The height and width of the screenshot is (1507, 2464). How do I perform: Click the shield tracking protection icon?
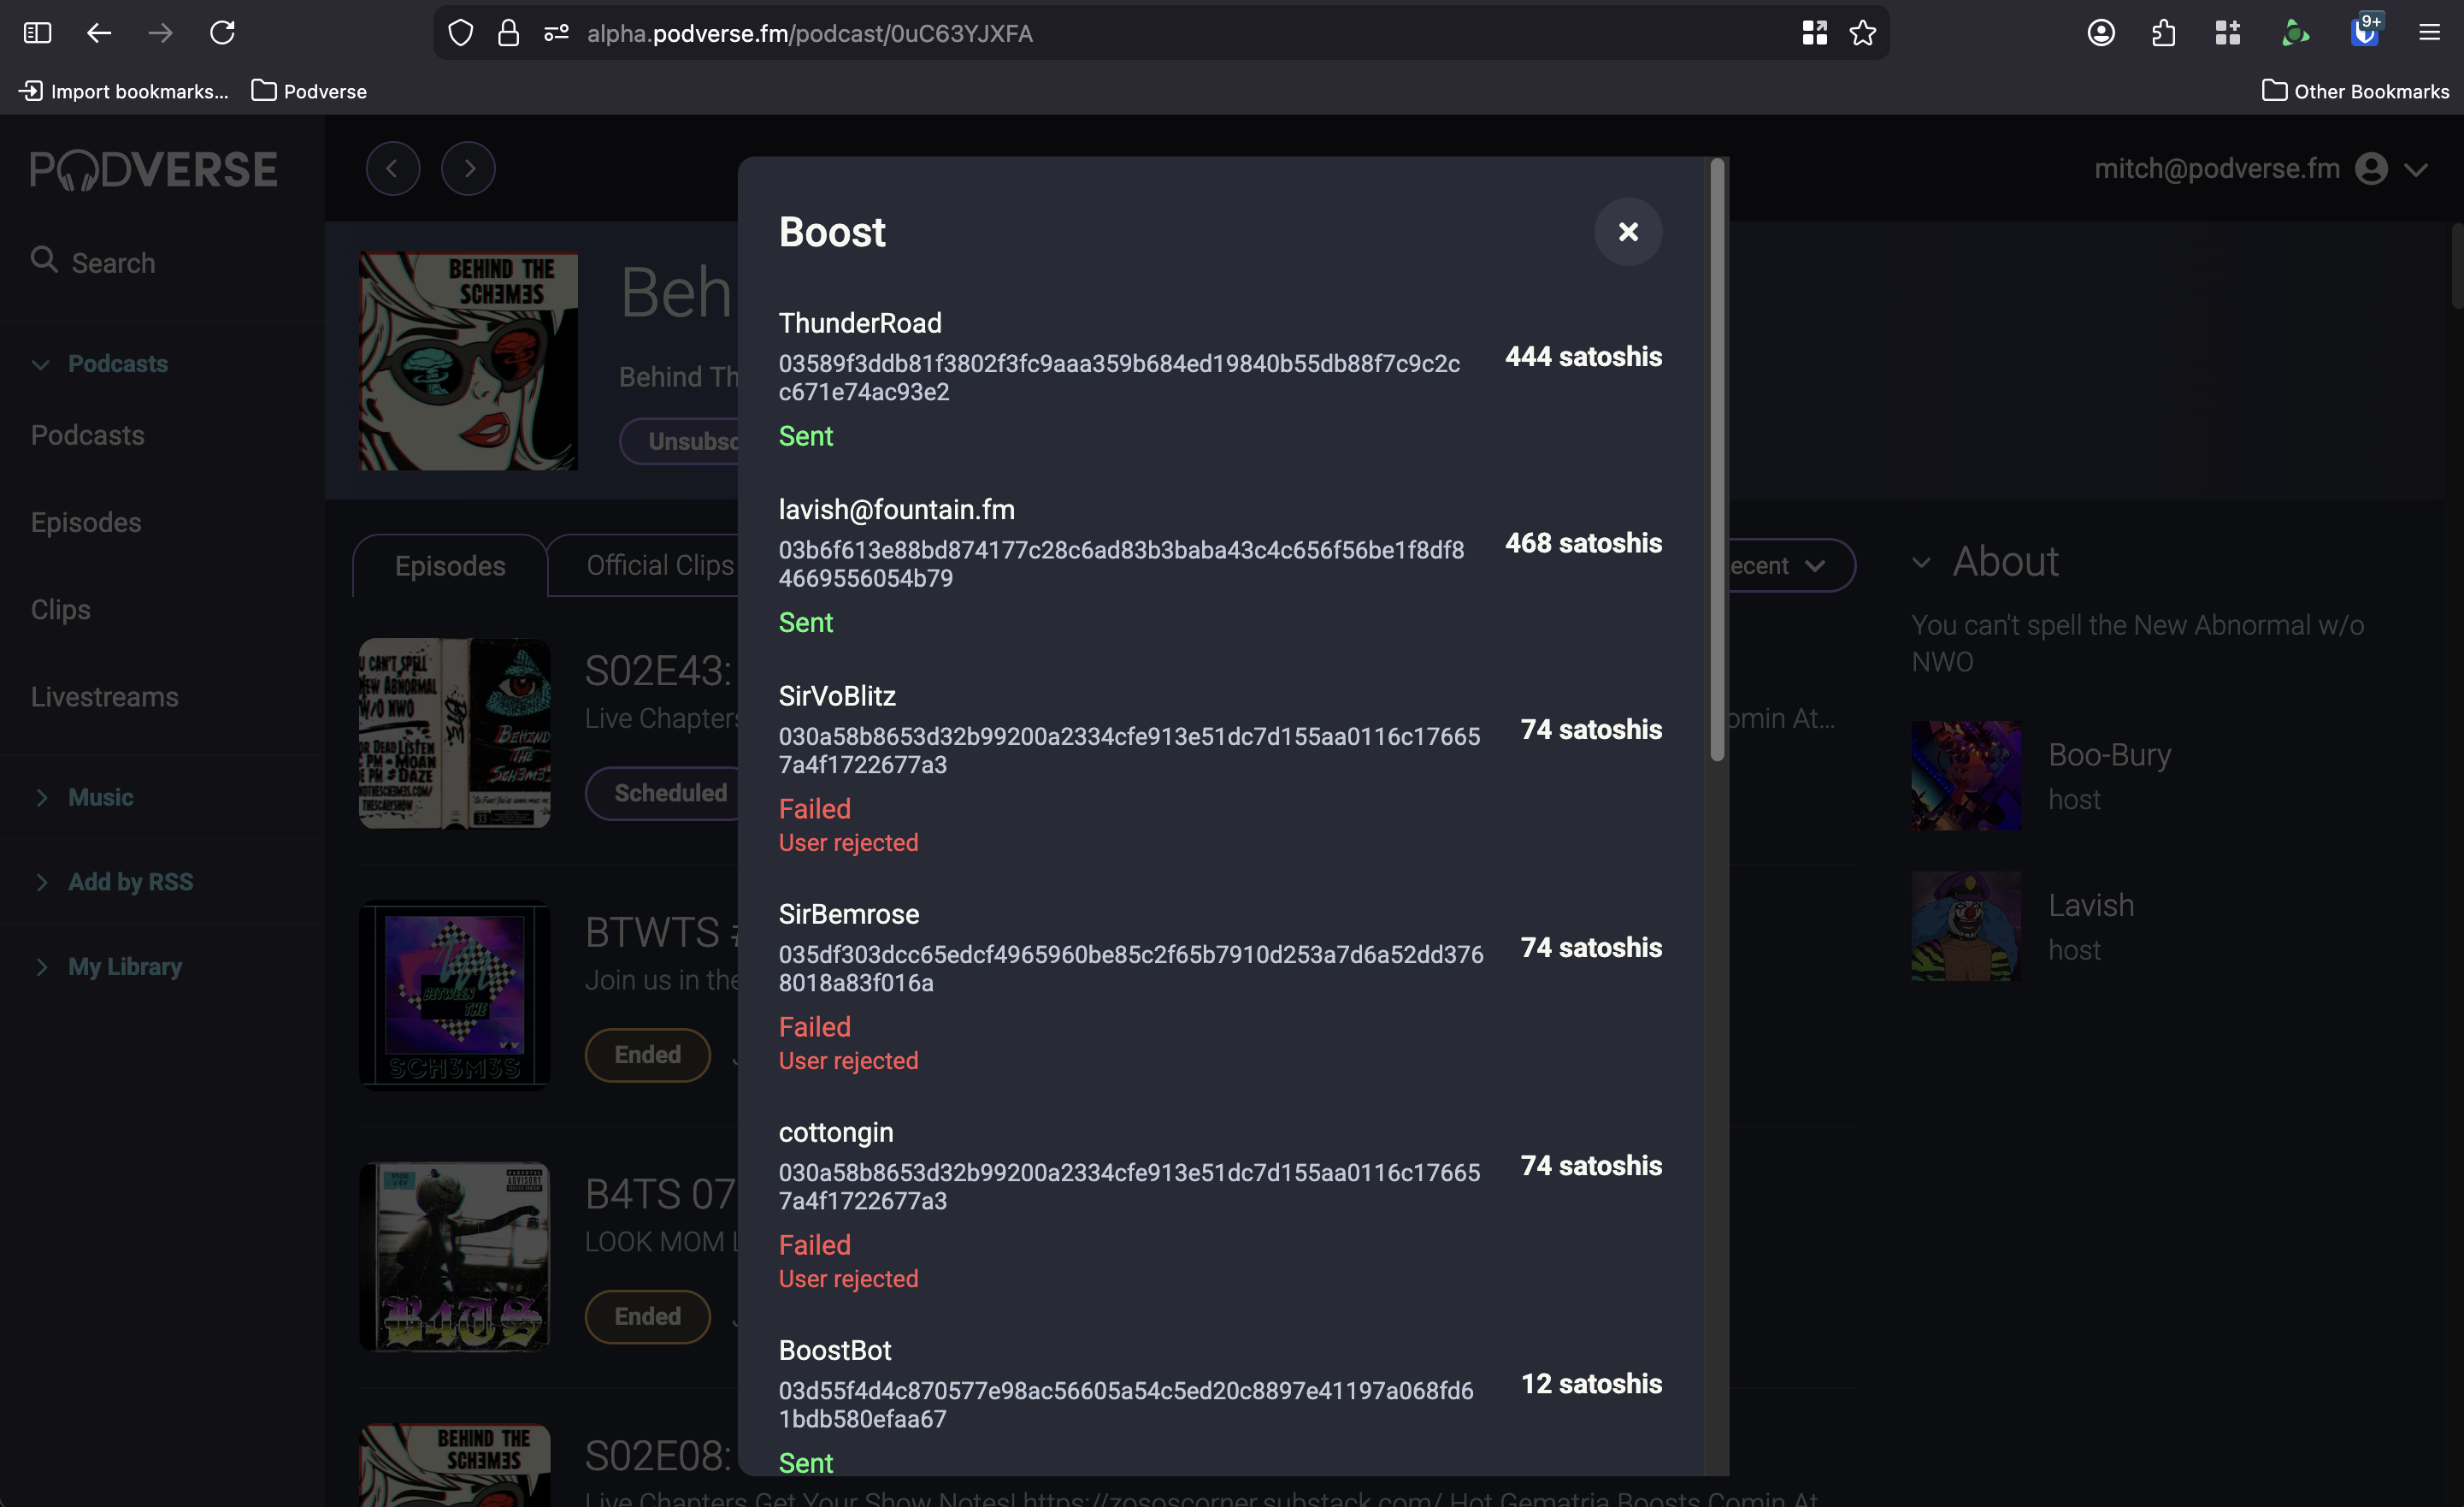coord(460,33)
